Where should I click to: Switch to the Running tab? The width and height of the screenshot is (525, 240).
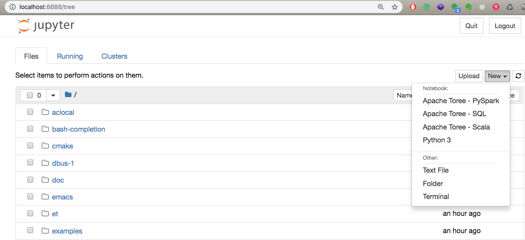coord(70,56)
